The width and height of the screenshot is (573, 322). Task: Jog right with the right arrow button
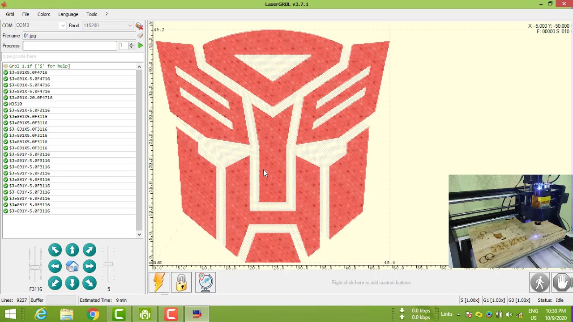[89, 267]
